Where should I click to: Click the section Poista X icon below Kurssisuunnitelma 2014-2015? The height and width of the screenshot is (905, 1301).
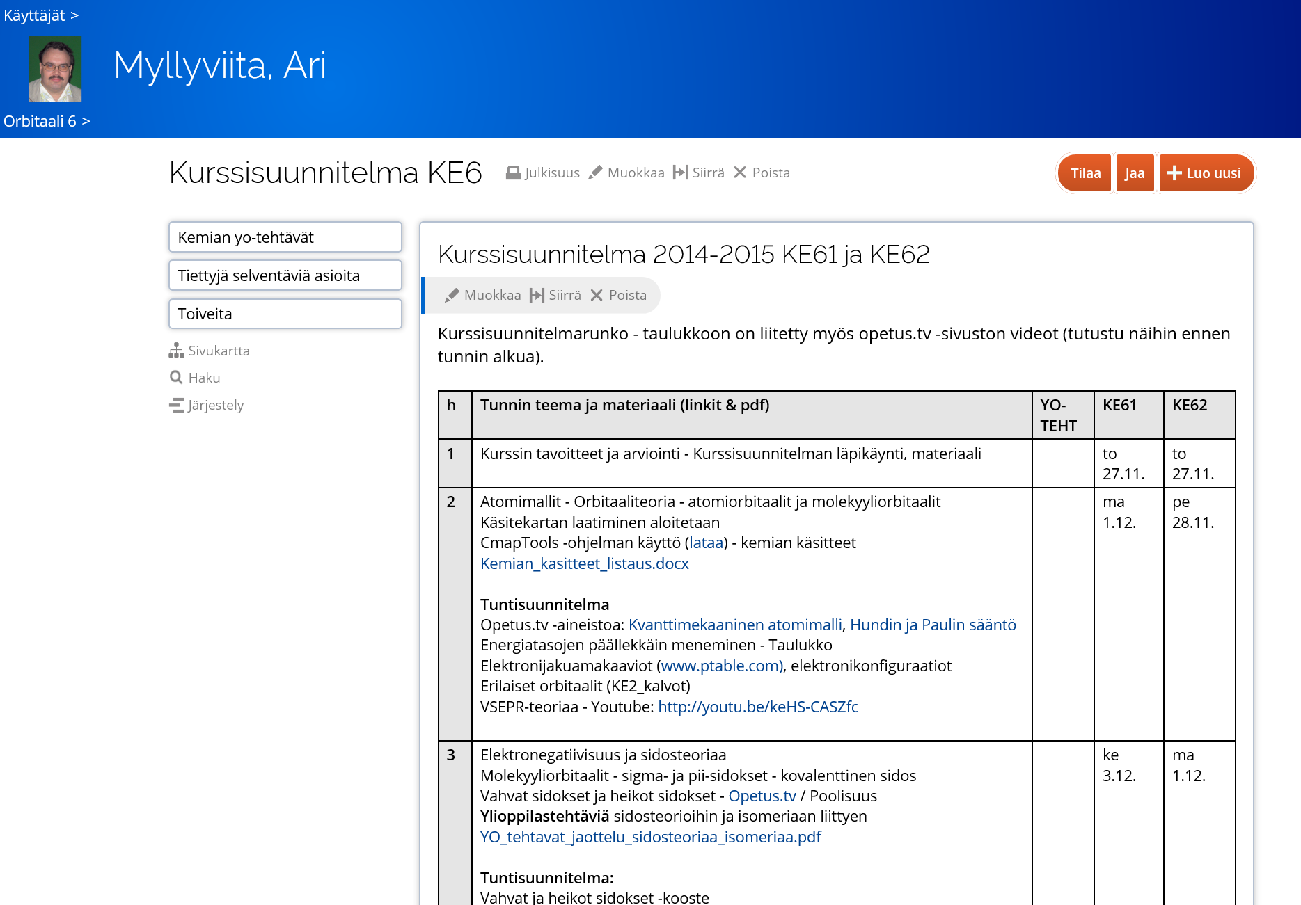coord(597,295)
